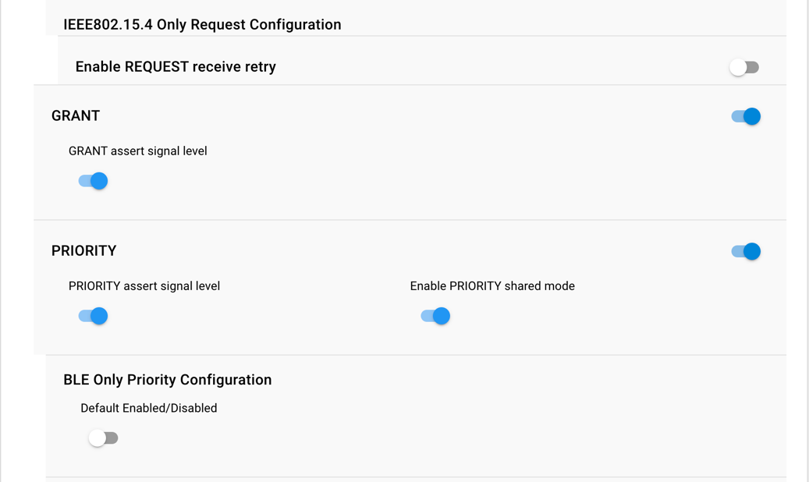
Task: Switch off Enable PRIORITY shared mode
Action: (x=435, y=316)
